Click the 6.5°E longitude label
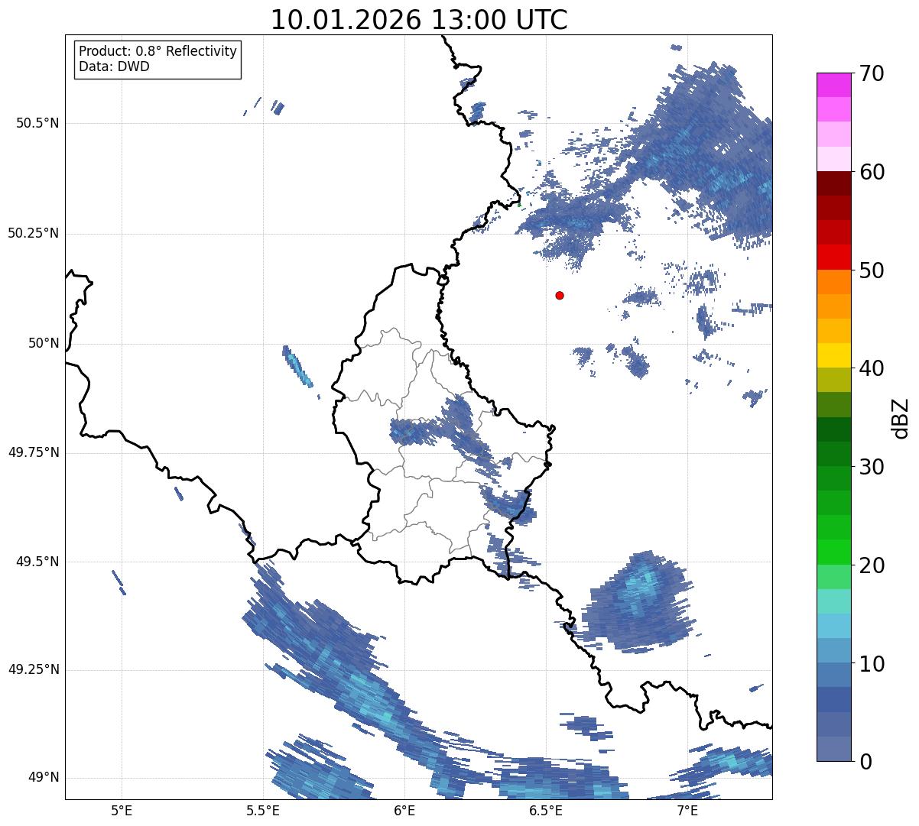The width and height of the screenshot is (919, 826). tap(546, 810)
